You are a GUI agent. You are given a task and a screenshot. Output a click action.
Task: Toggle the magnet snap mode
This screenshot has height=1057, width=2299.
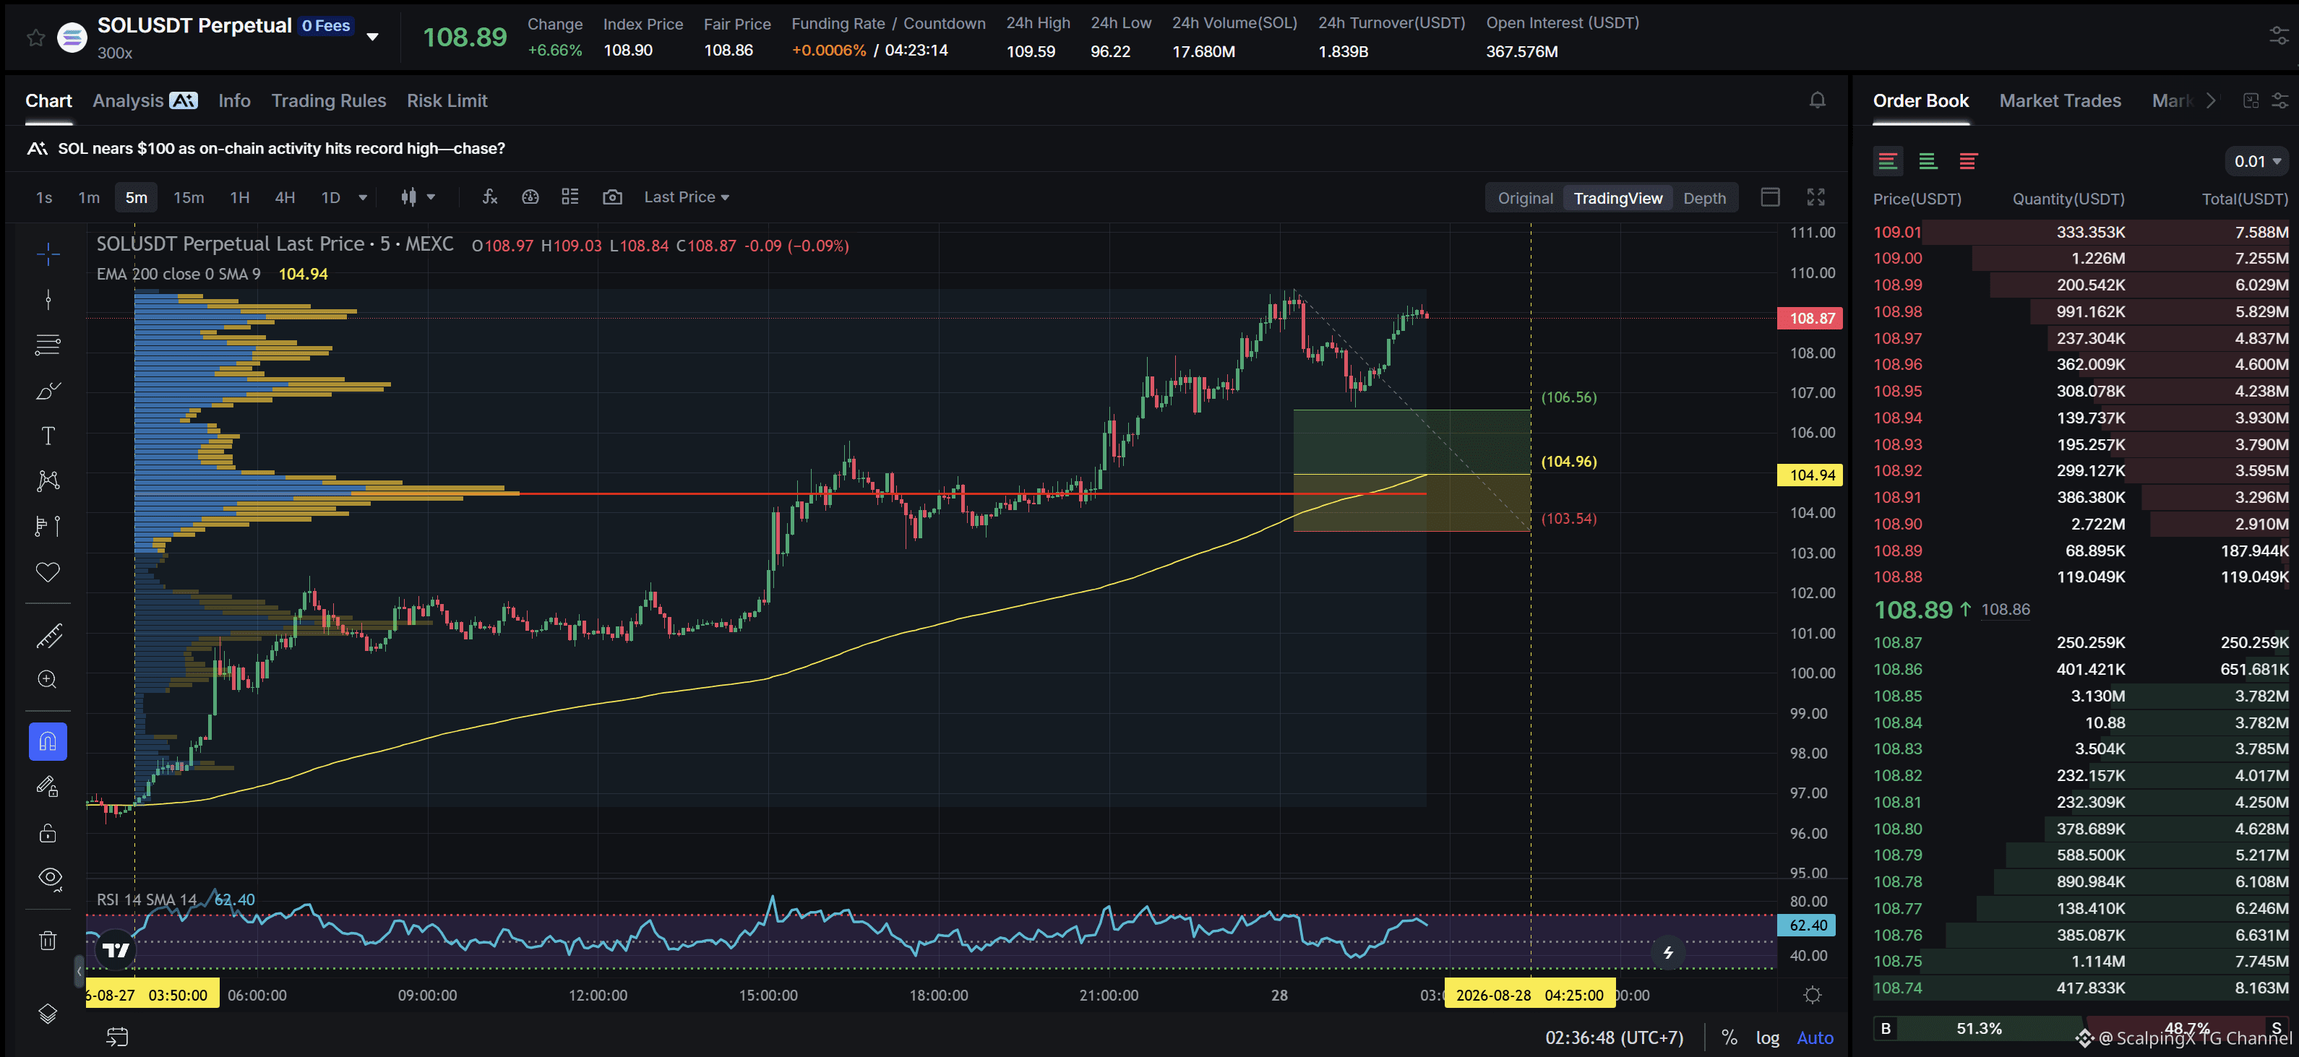point(48,742)
